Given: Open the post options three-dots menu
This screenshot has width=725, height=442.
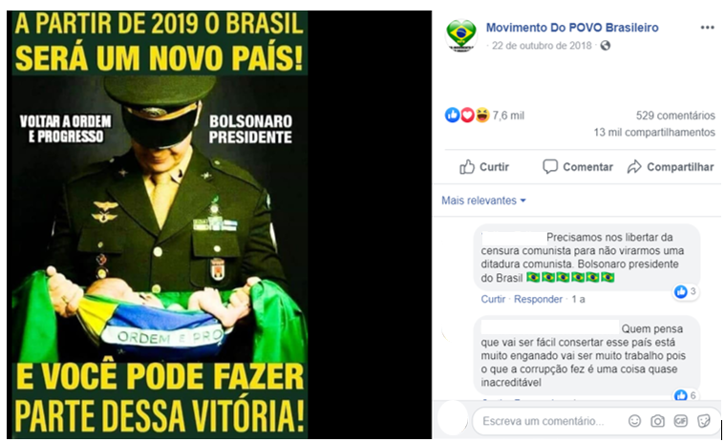Looking at the screenshot, I should [707, 28].
